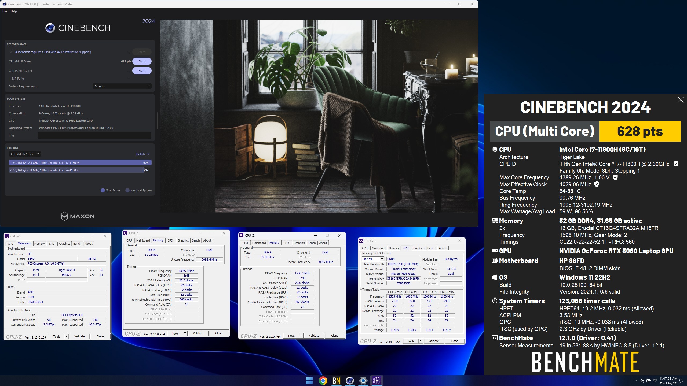Click the Wi-Fi icon in system tray

click(655, 381)
